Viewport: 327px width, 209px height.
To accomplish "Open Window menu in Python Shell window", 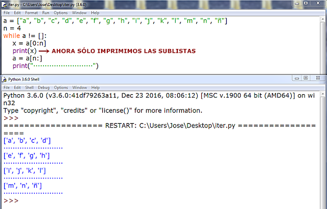I will pyautogui.click(x=80, y=87).
